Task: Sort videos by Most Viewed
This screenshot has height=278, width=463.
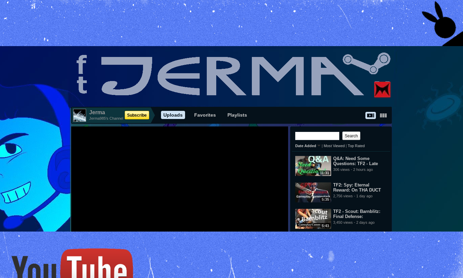Action: point(334,146)
